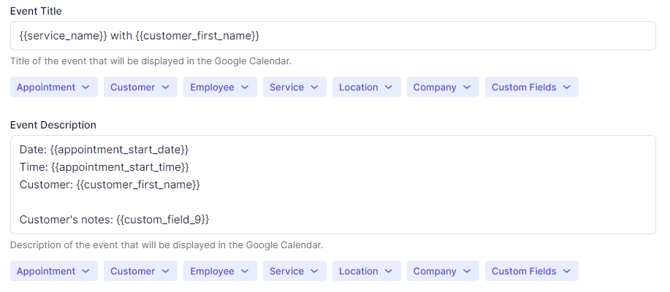
Task: Click the Date line in Event Description
Action: point(104,150)
